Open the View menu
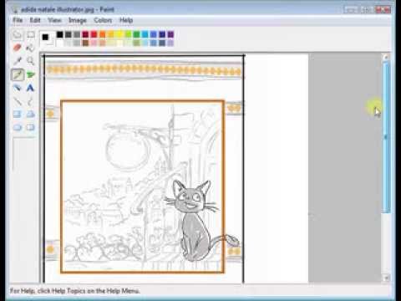 (54, 20)
